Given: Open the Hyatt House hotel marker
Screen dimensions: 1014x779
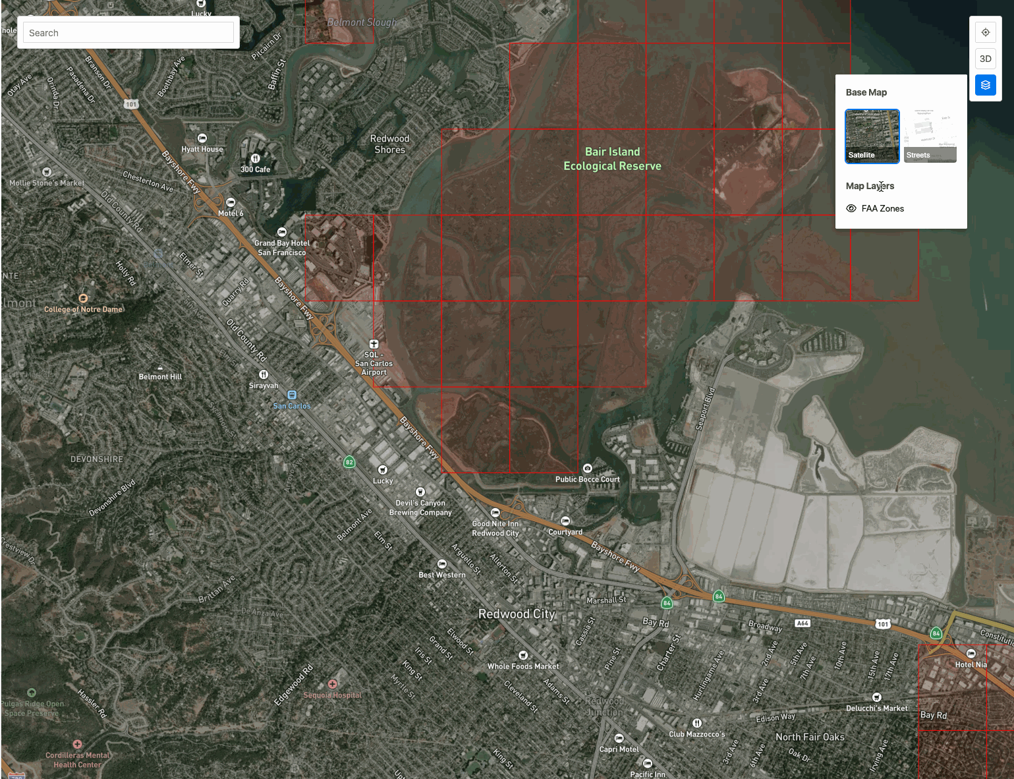Looking at the screenshot, I should 202,138.
